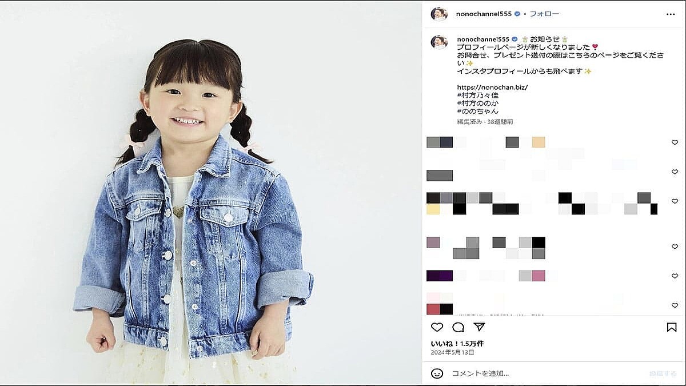
Task: Share the post via paper plane icon
Action: (480, 327)
